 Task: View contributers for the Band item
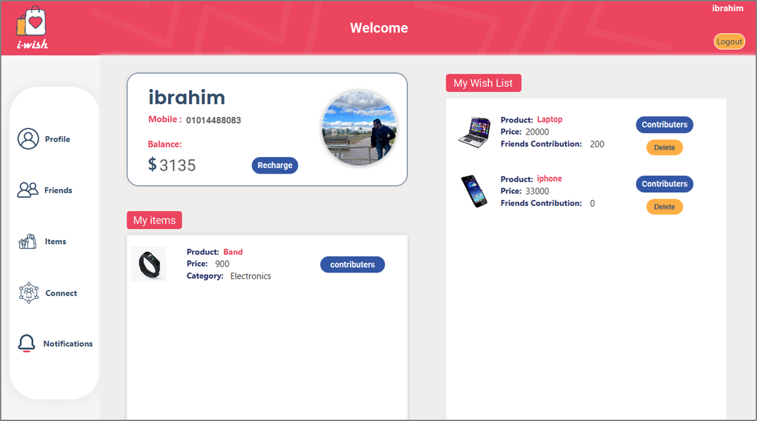coord(352,264)
